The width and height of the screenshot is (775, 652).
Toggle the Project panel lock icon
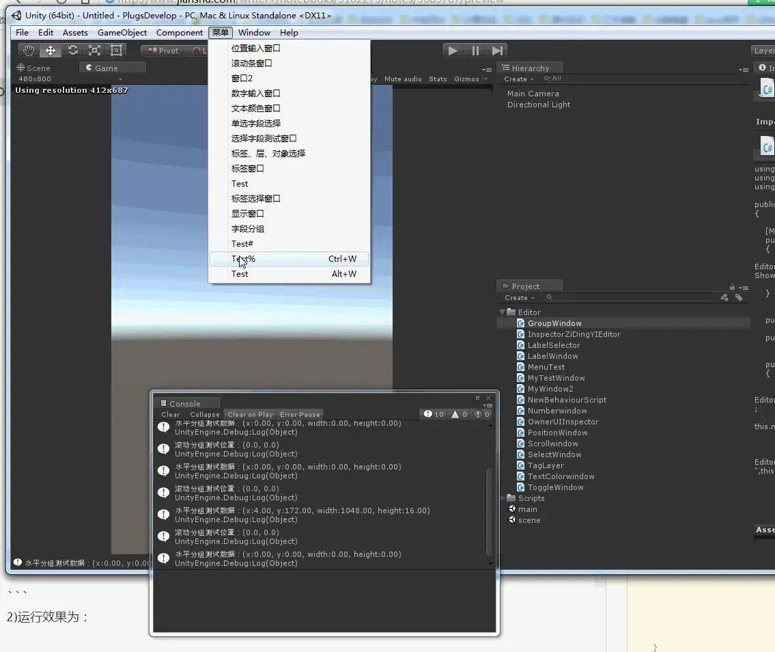tap(732, 287)
